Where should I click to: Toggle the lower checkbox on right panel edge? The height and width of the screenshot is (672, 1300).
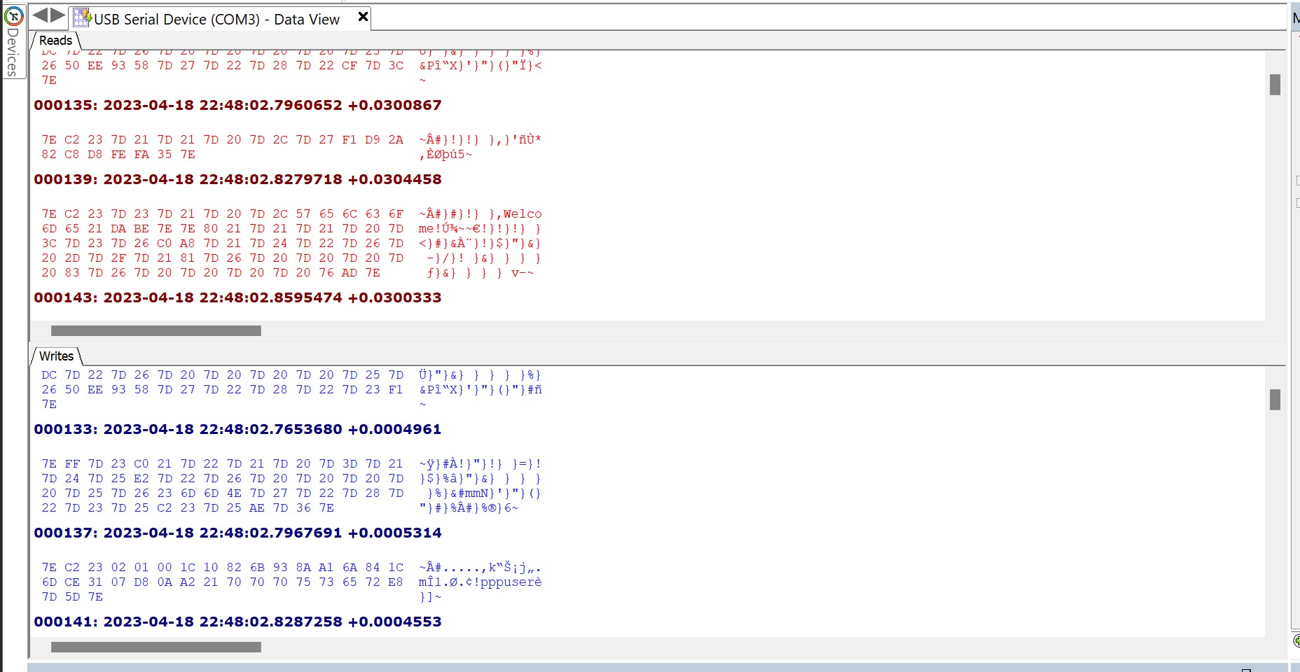tap(1297, 203)
